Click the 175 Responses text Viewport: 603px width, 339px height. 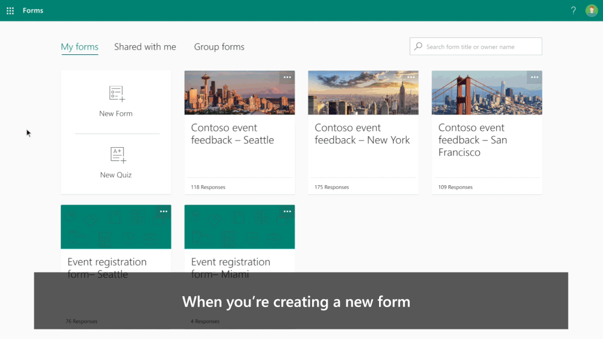(332, 187)
